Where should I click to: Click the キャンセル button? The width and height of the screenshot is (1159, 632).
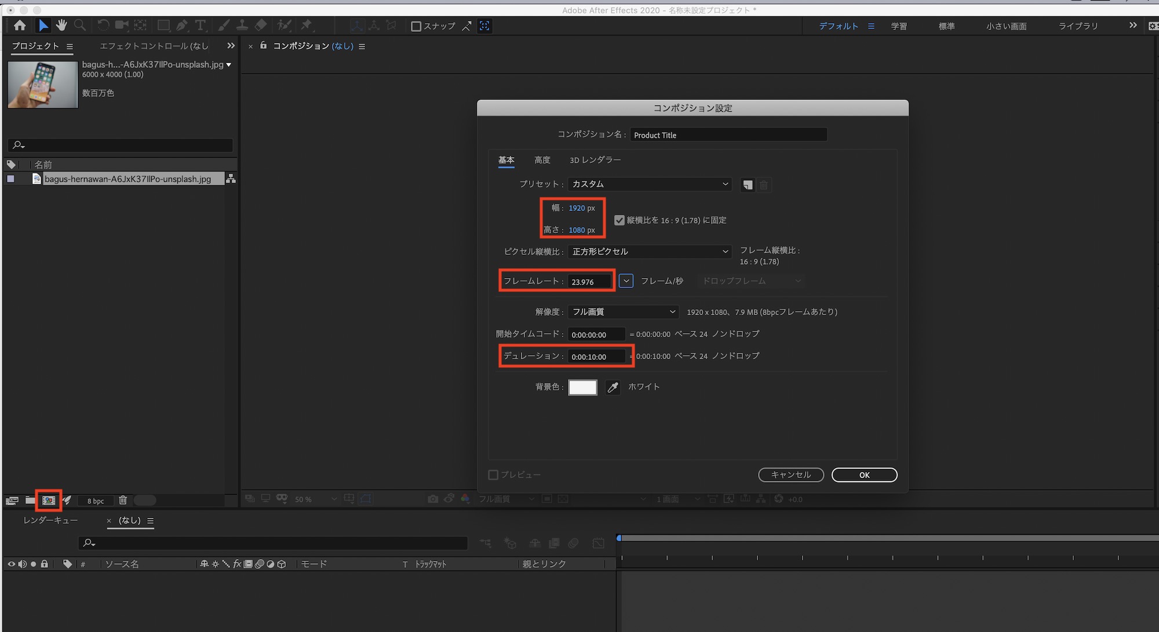pos(790,475)
